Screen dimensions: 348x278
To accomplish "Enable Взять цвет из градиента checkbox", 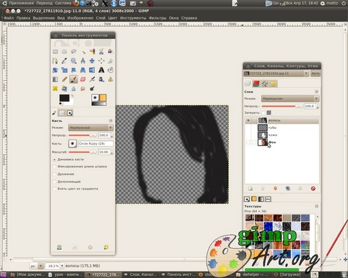I will [x=55, y=189].
